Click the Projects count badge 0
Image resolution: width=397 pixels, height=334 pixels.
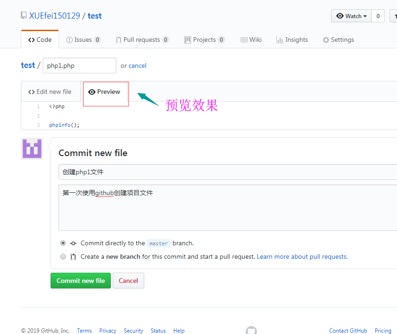pyautogui.click(x=221, y=40)
